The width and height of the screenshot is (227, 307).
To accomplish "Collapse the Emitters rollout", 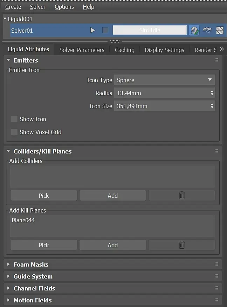I will click(x=8, y=60).
